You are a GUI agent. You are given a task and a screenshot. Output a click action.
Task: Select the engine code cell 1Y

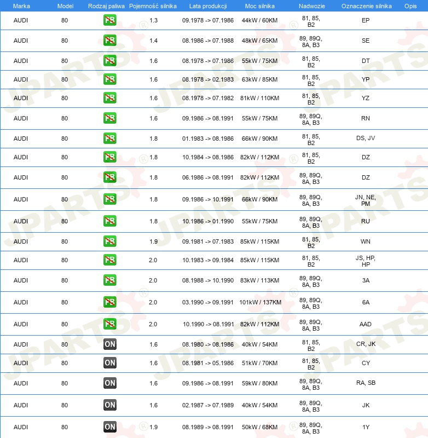click(366, 427)
